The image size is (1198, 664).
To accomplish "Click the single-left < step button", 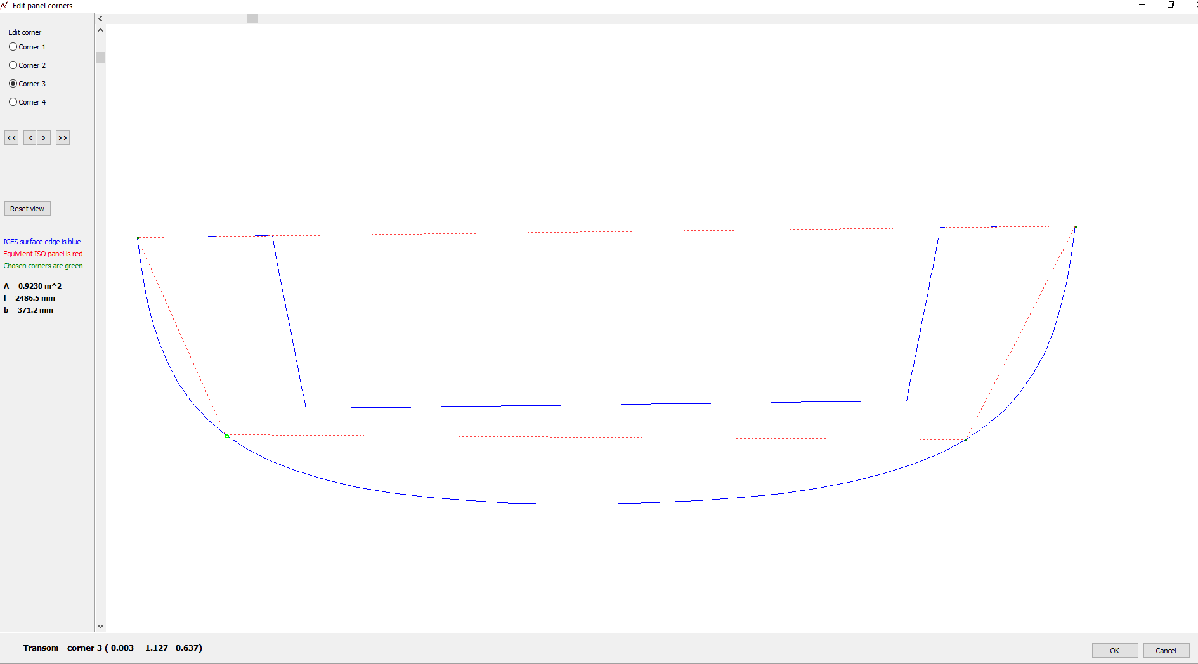I will tap(30, 138).
